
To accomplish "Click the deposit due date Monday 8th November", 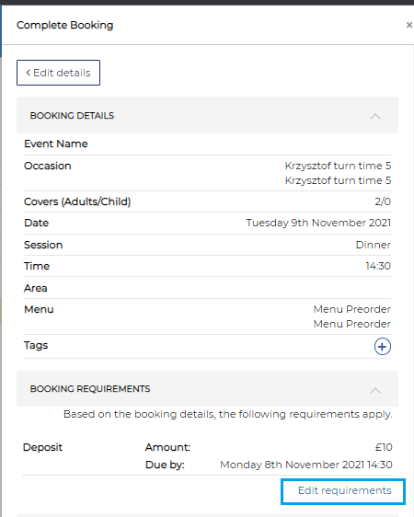I will pyautogui.click(x=306, y=465).
